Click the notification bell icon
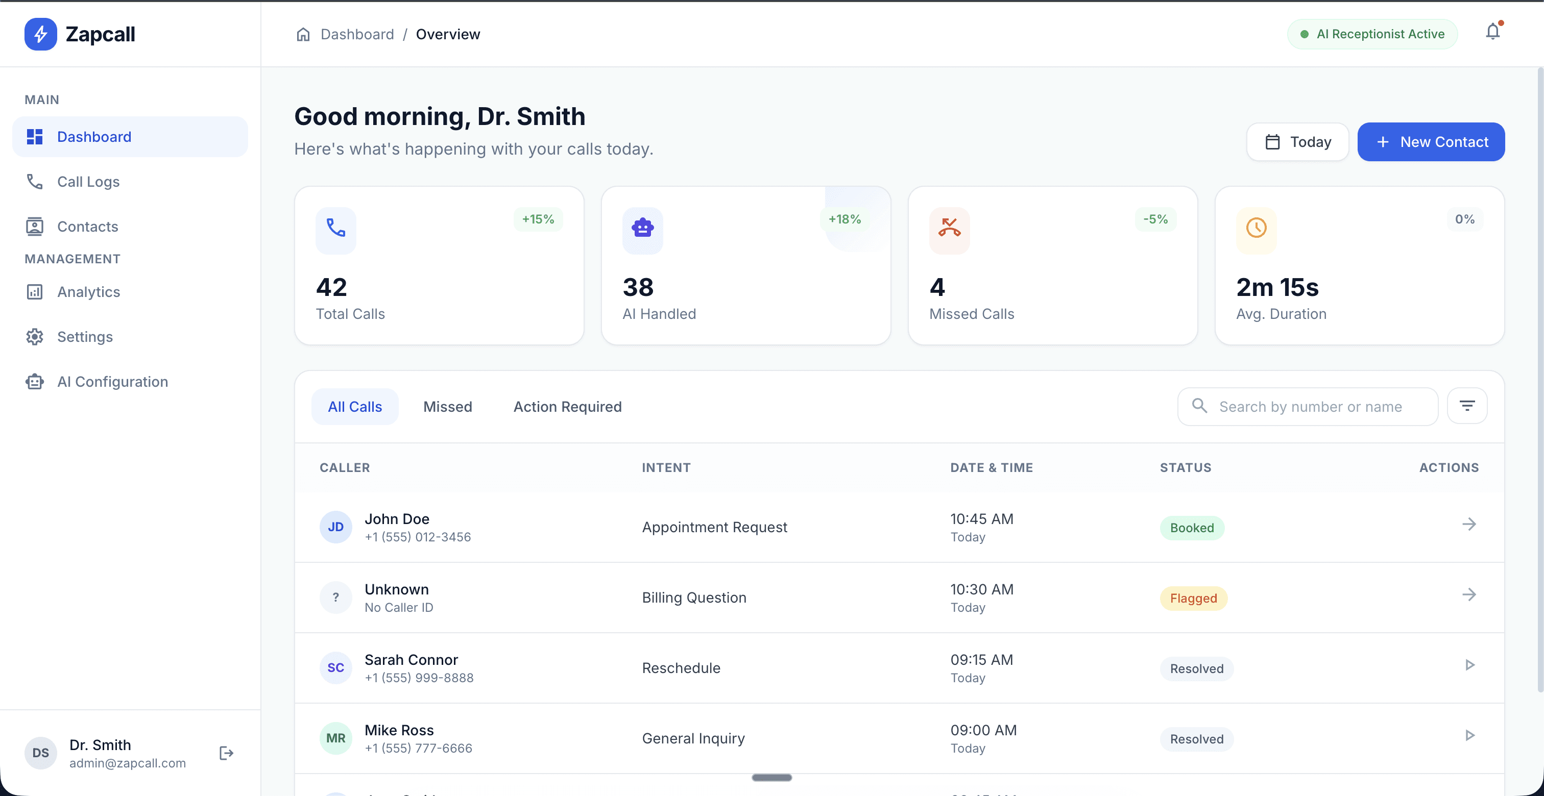 [1492, 32]
